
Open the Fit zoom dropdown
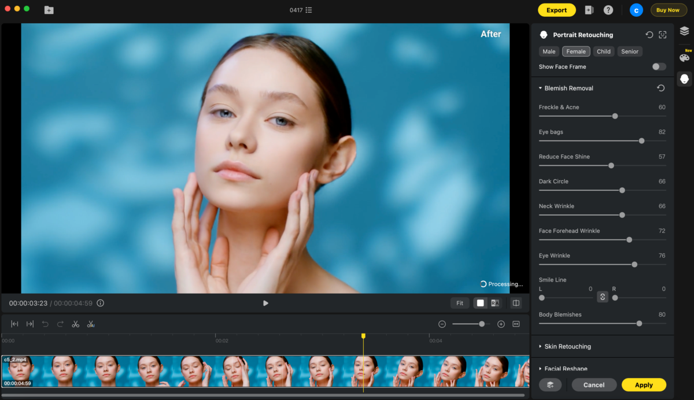point(459,303)
